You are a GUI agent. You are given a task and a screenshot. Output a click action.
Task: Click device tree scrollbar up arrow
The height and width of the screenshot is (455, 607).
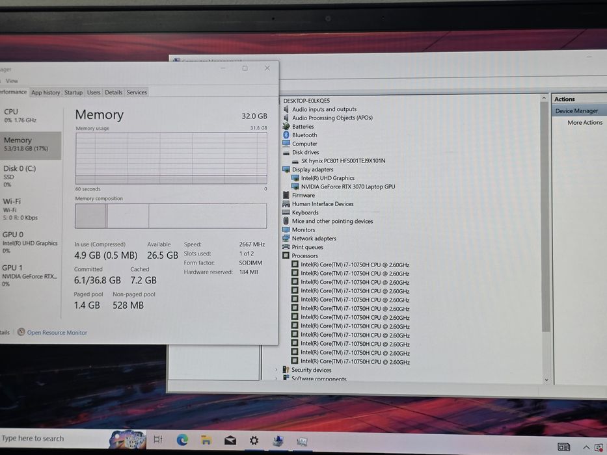pyautogui.click(x=545, y=98)
